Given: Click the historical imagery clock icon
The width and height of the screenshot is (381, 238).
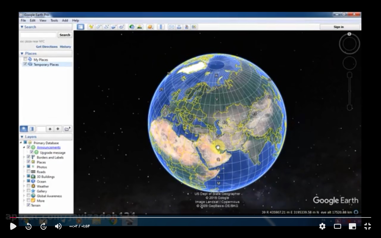Looking at the screenshot, I should (x=132, y=27).
